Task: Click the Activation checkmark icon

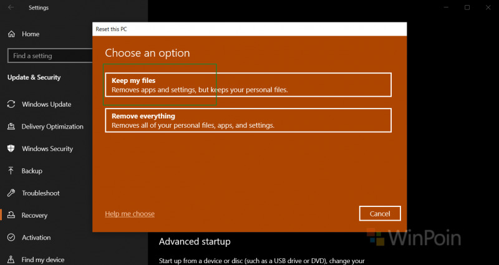Action: [11, 238]
